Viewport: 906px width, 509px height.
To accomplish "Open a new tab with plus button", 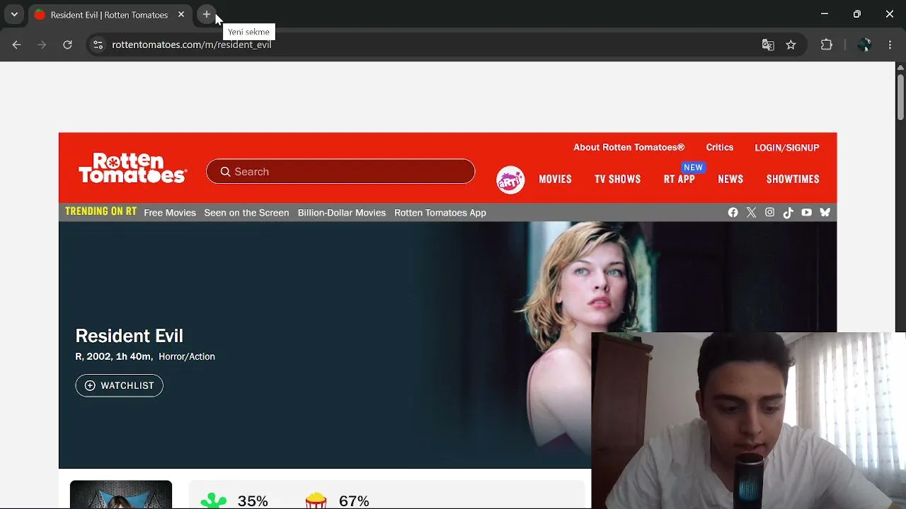I will (x=206, y=14).
